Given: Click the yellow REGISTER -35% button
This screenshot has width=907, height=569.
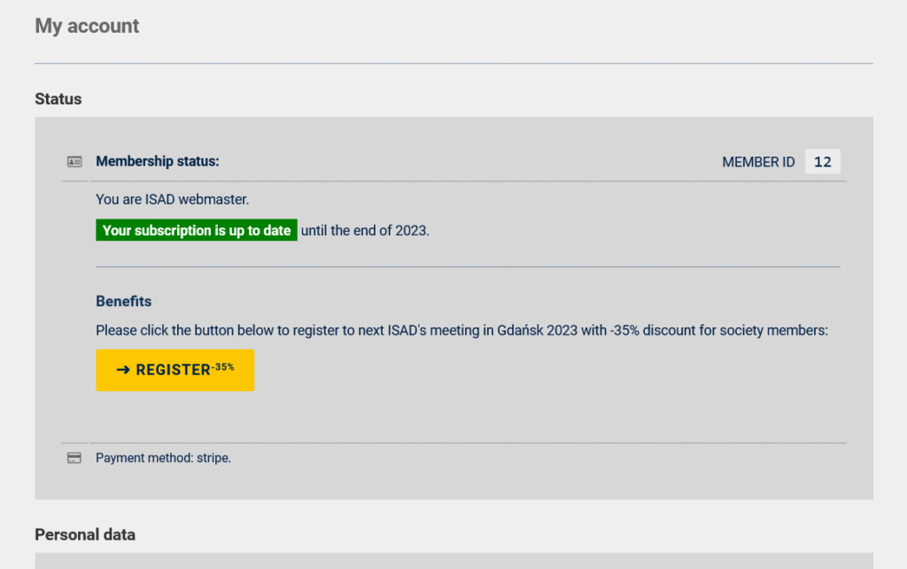Looking at the screenshot, I should click(x=174, y=370).
